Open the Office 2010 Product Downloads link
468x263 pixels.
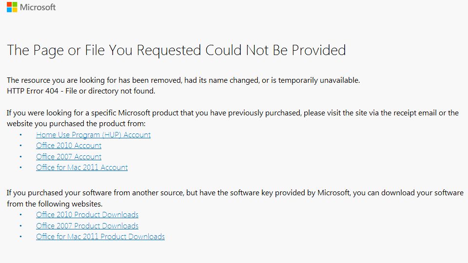click(87, 215)
